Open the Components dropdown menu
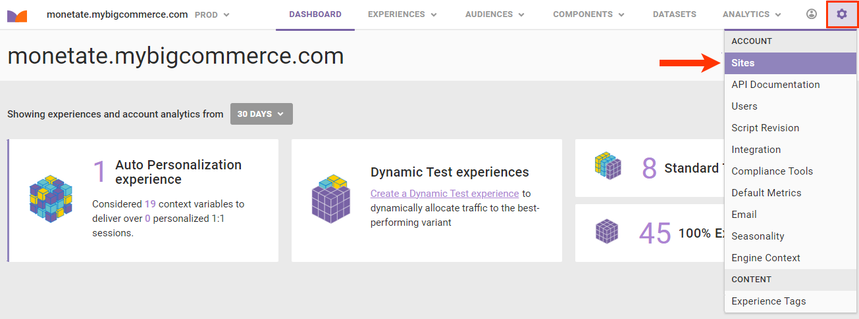The height and width of the screenshot is (319, 859). tap(588, 14)
